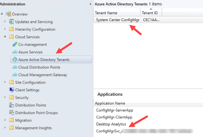Collapse the Cloud Services node
The width and height of the screenshot is (203, 137).
tap(5, 37)
